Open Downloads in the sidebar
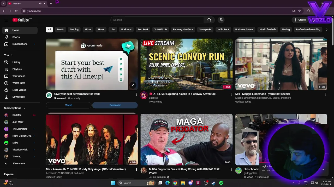334x187 pixels. coord(20,97)
